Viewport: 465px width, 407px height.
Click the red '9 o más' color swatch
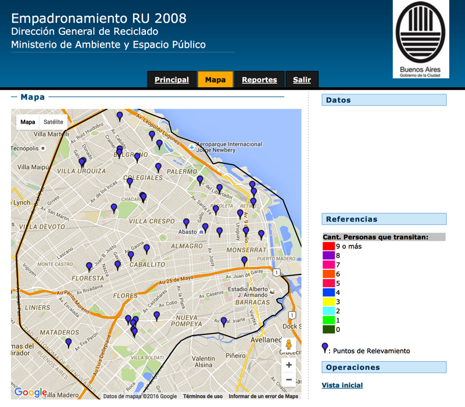[328, 246]
